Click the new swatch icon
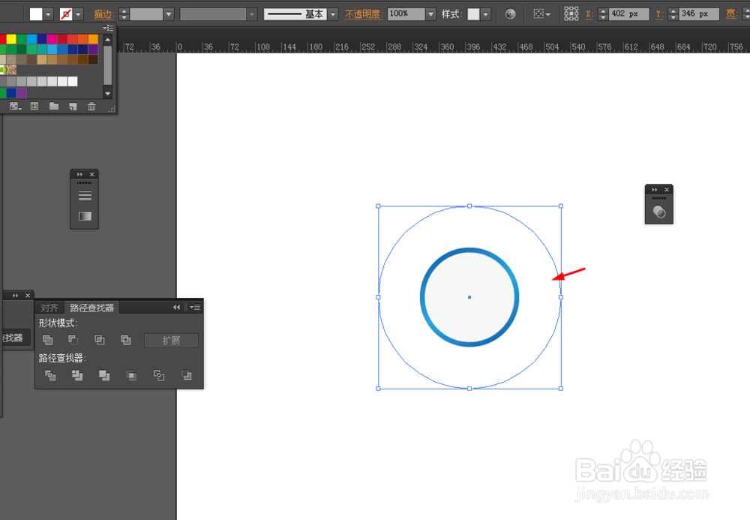 coord(73,107)
